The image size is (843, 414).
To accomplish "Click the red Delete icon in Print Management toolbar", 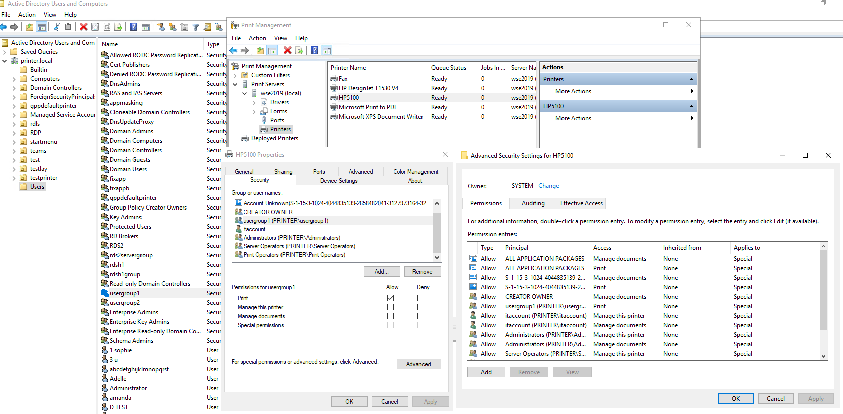I will click(x=287, y=50).
